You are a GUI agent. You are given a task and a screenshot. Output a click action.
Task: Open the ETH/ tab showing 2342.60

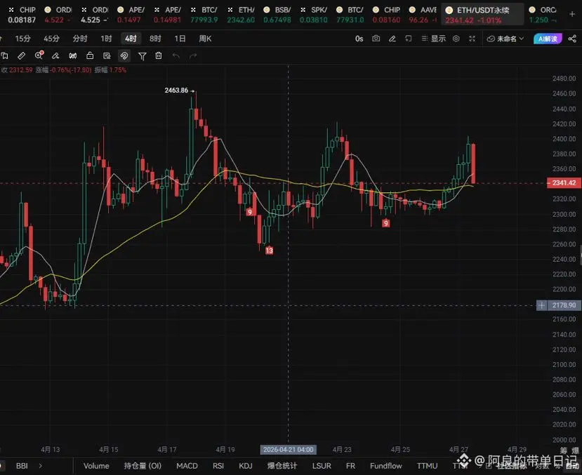pos(241,15)
